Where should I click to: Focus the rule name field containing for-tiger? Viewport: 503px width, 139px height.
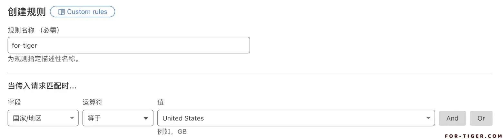pyautogui.click(x=128, y=45)
